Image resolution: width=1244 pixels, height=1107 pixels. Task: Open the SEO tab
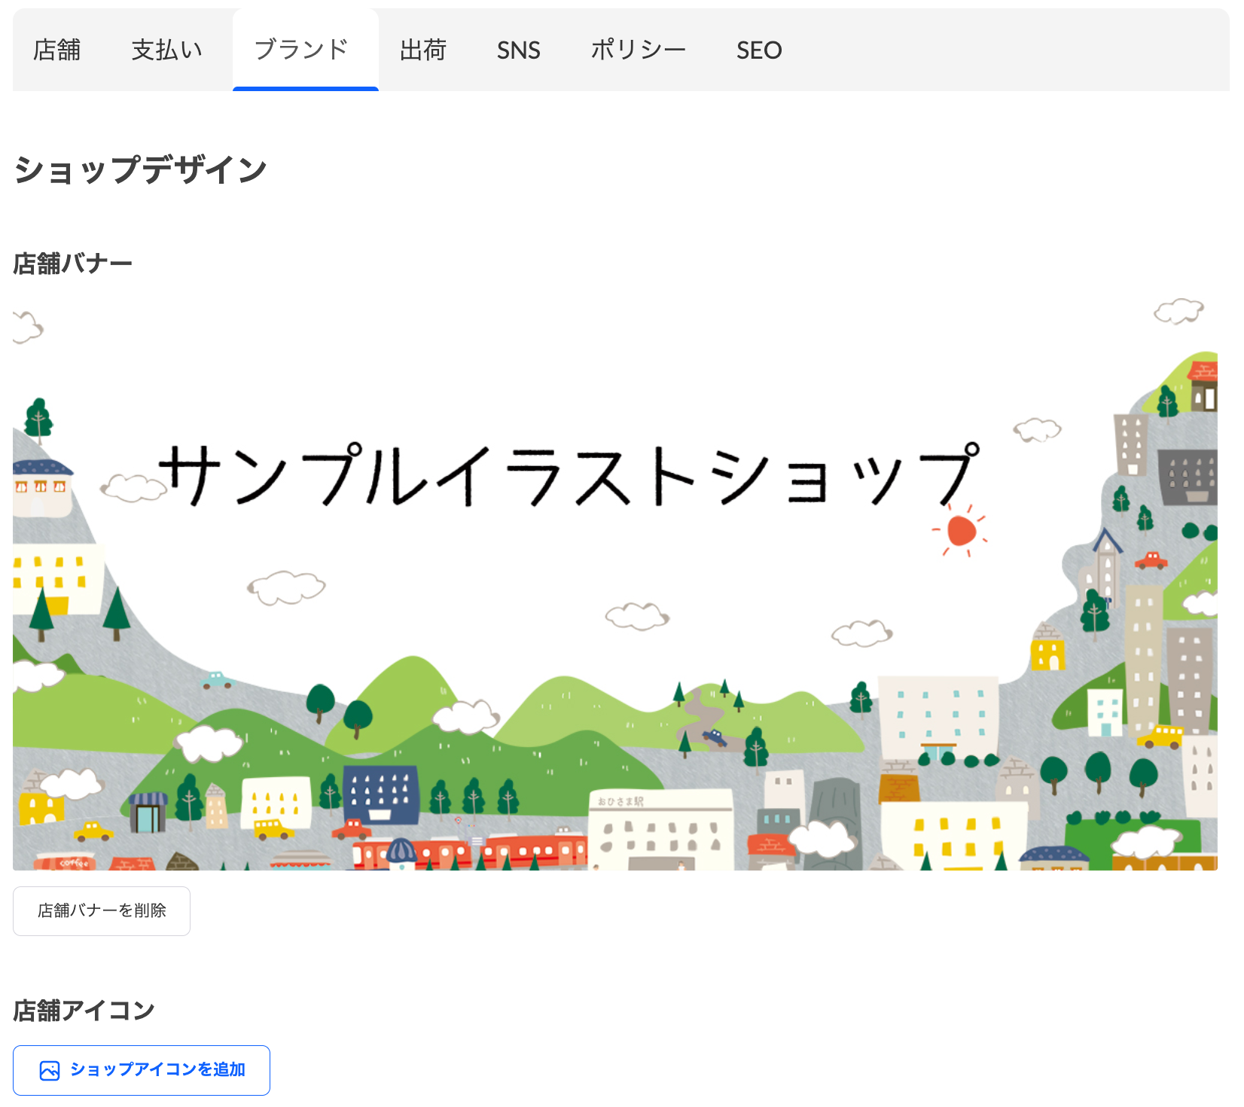click(x=758, y=50)
